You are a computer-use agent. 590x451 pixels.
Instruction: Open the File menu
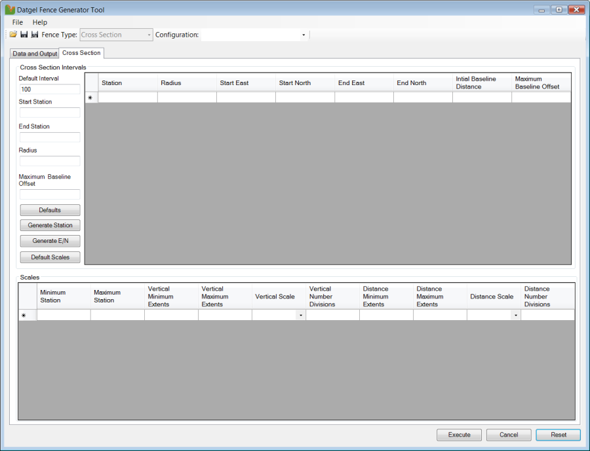pos(18,22)
